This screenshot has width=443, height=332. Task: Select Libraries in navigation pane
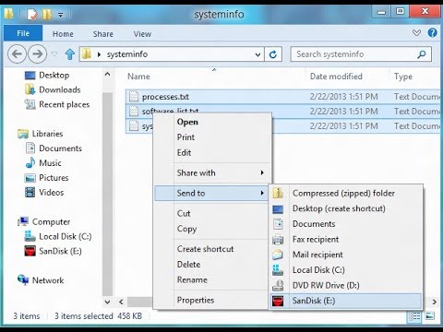coord(41,134)
